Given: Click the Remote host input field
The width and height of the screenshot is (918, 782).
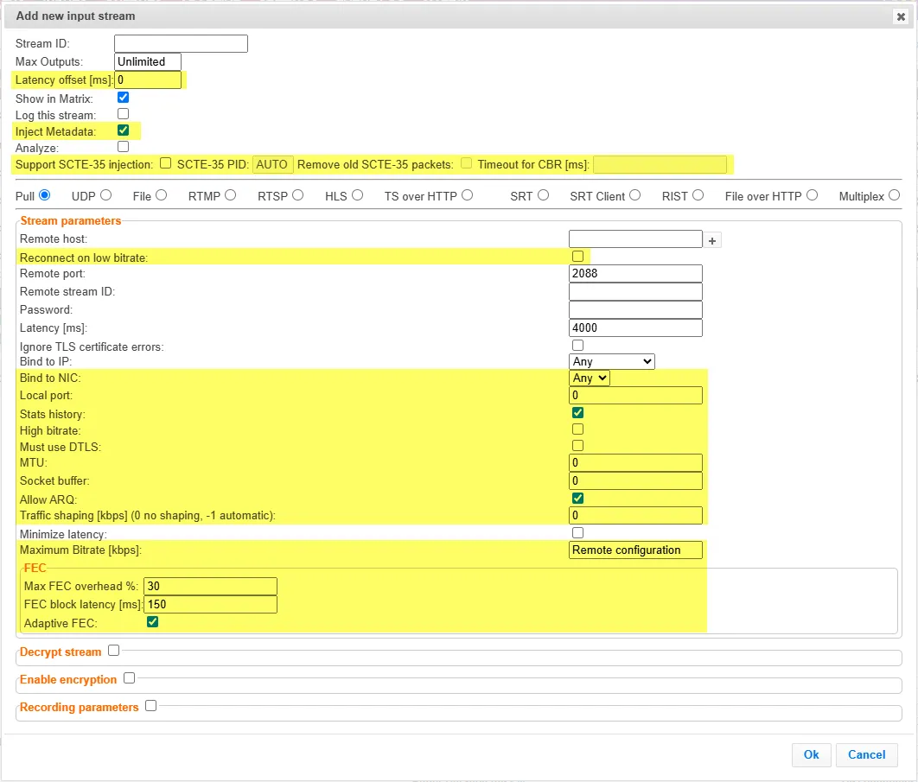Looking at the screenshot, I should (x=635, y=238).
